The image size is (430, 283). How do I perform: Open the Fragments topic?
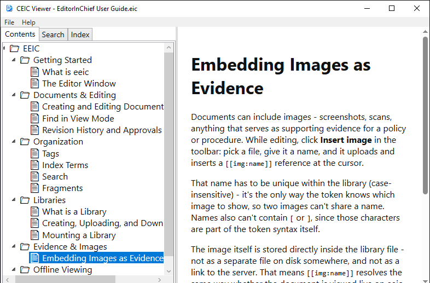(62, 188)
